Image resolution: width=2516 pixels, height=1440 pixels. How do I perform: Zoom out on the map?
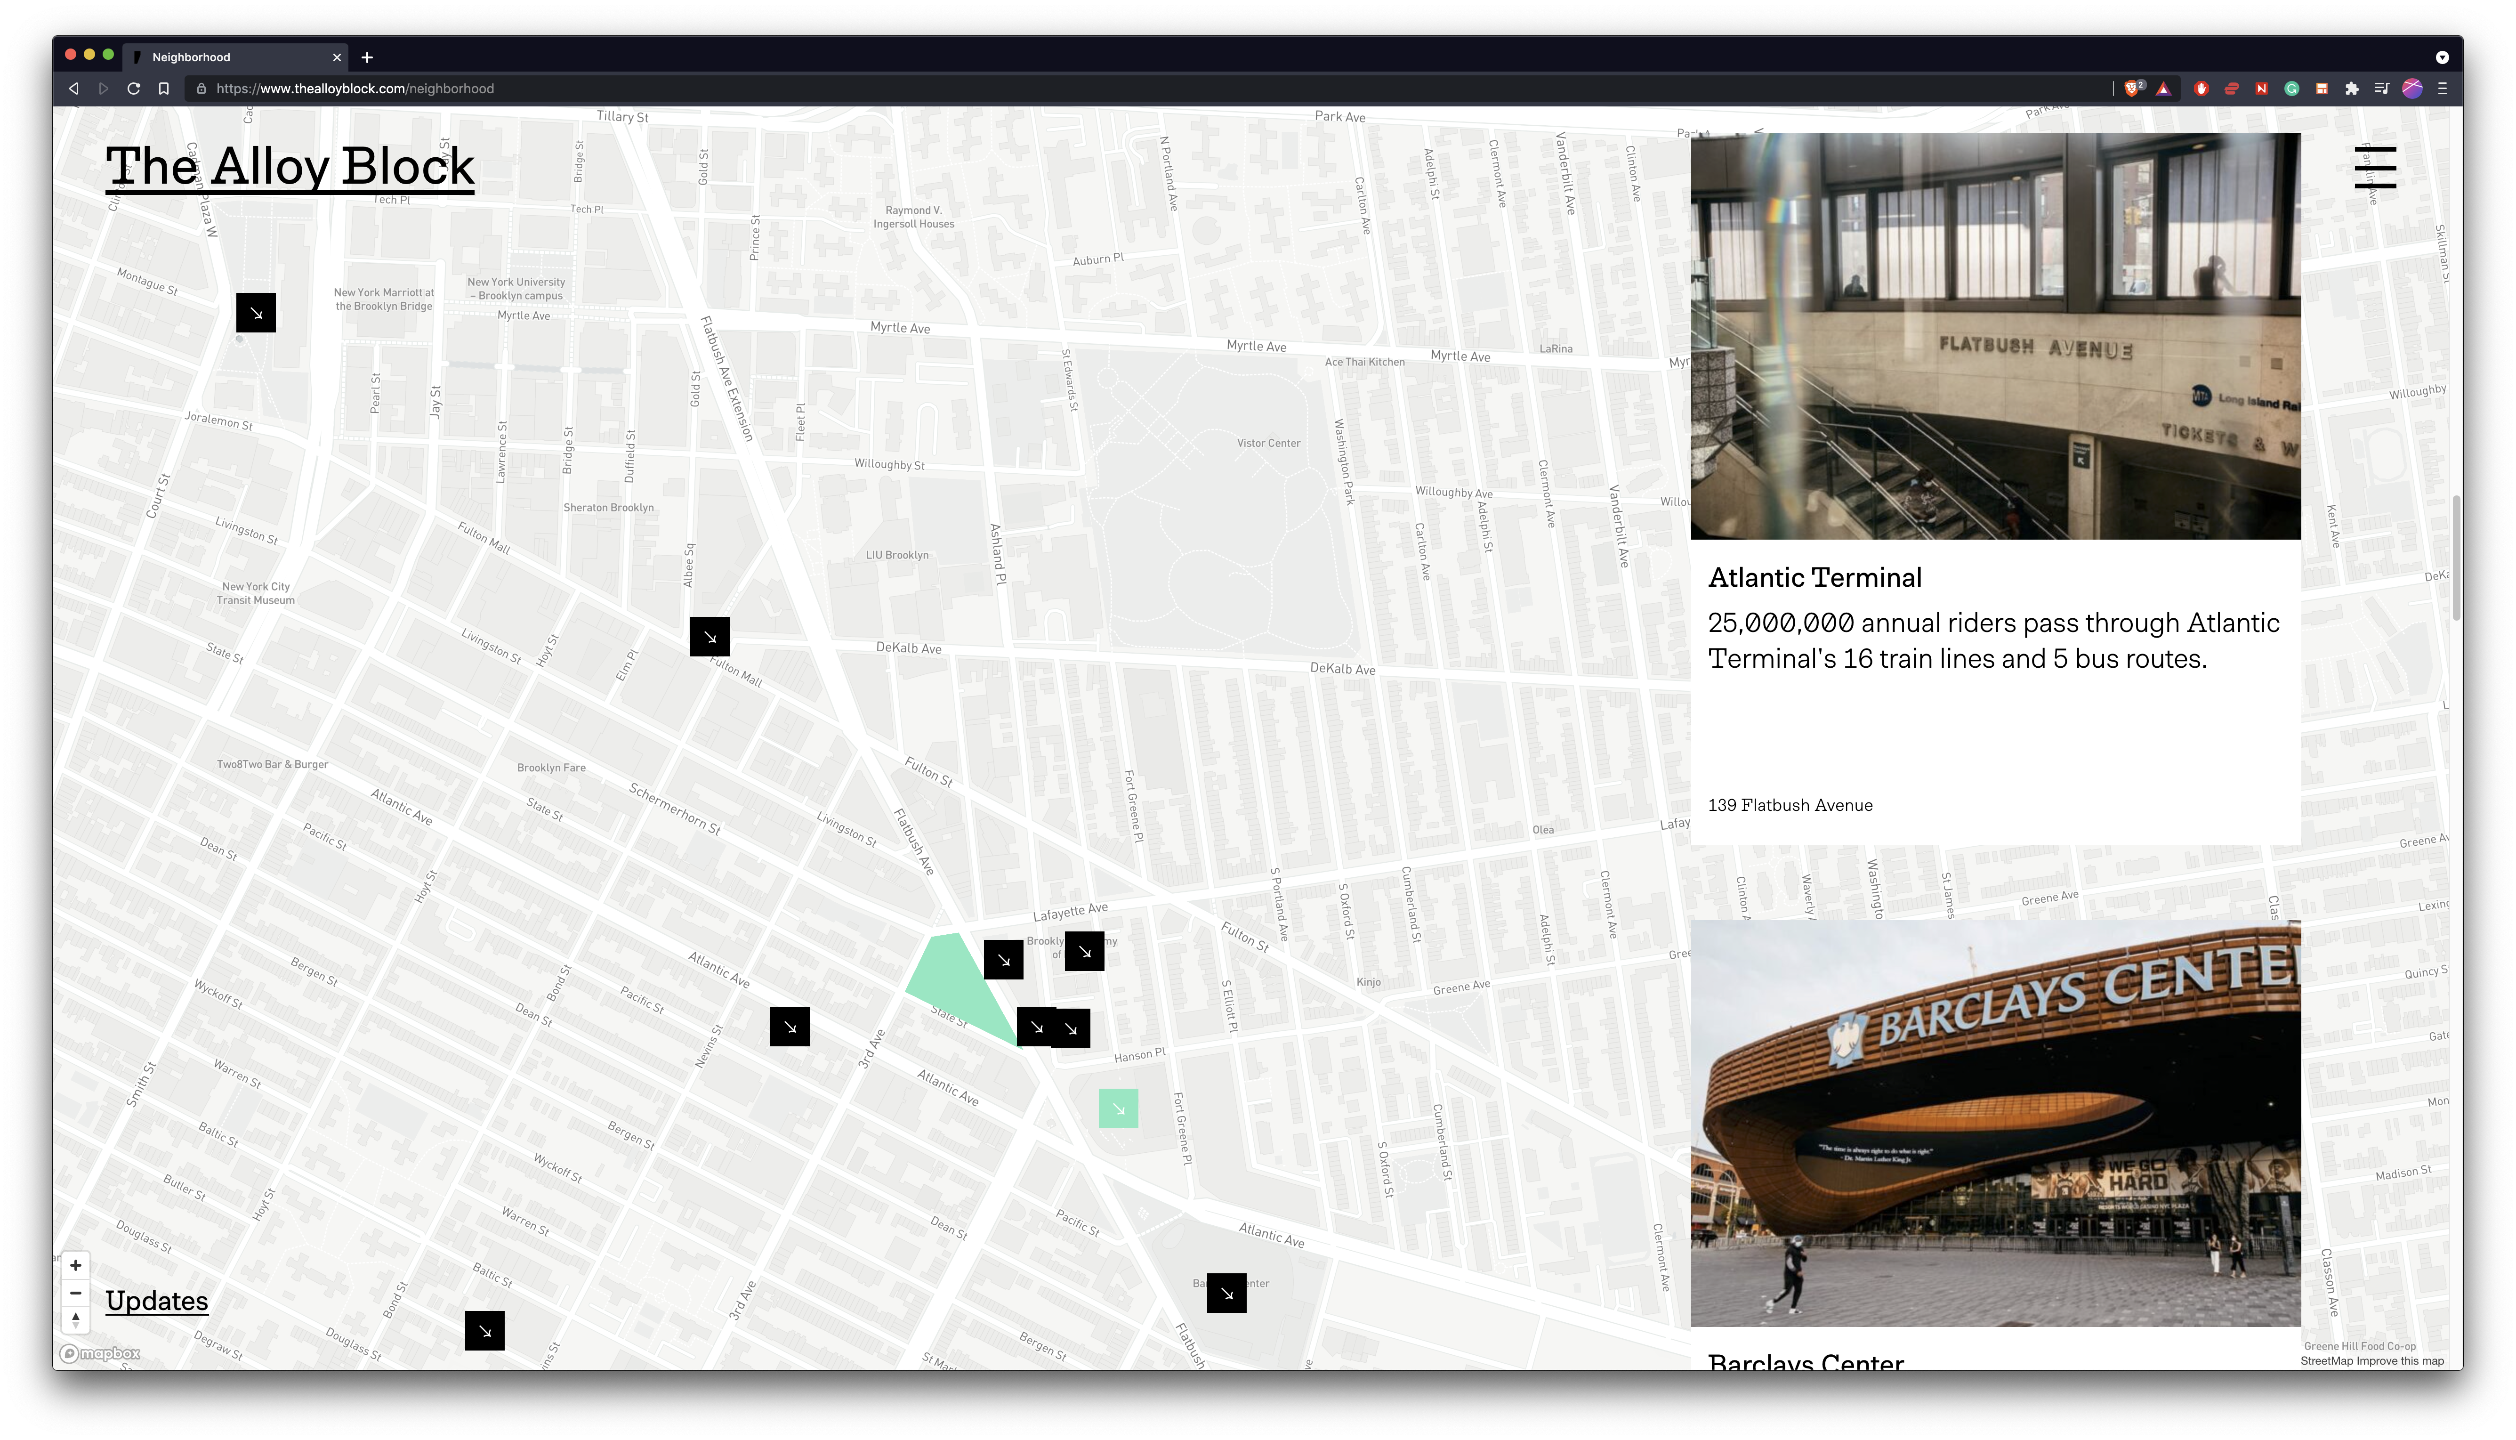76,1293
